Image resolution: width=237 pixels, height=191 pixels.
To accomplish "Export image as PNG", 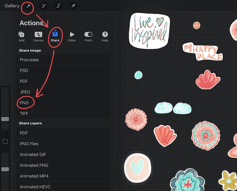I will [x=63, y=103].
